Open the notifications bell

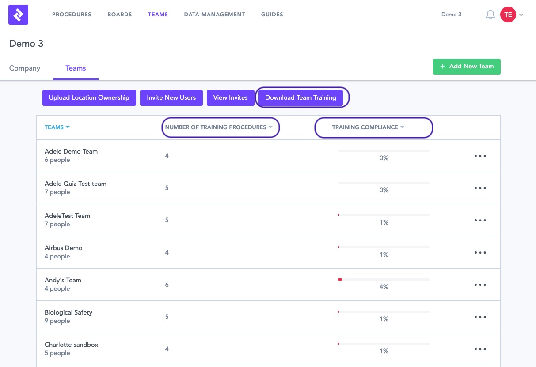point(490,15)
